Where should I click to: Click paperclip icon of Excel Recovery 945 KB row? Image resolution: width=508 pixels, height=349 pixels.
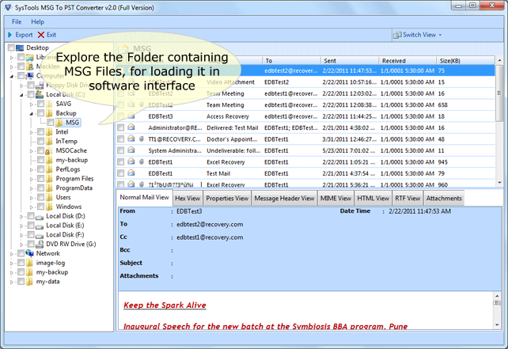click(x=142, y=161)
